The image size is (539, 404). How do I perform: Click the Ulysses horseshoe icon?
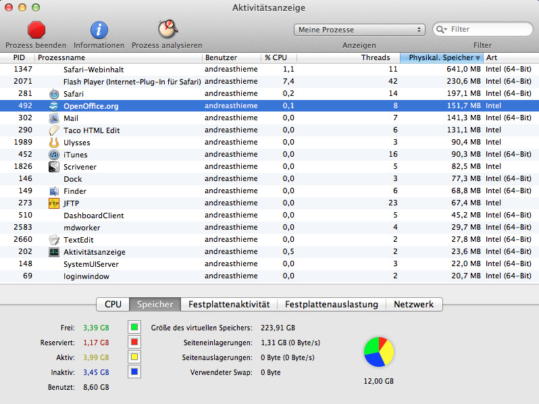pyautogui.click(x=54, y=143)
